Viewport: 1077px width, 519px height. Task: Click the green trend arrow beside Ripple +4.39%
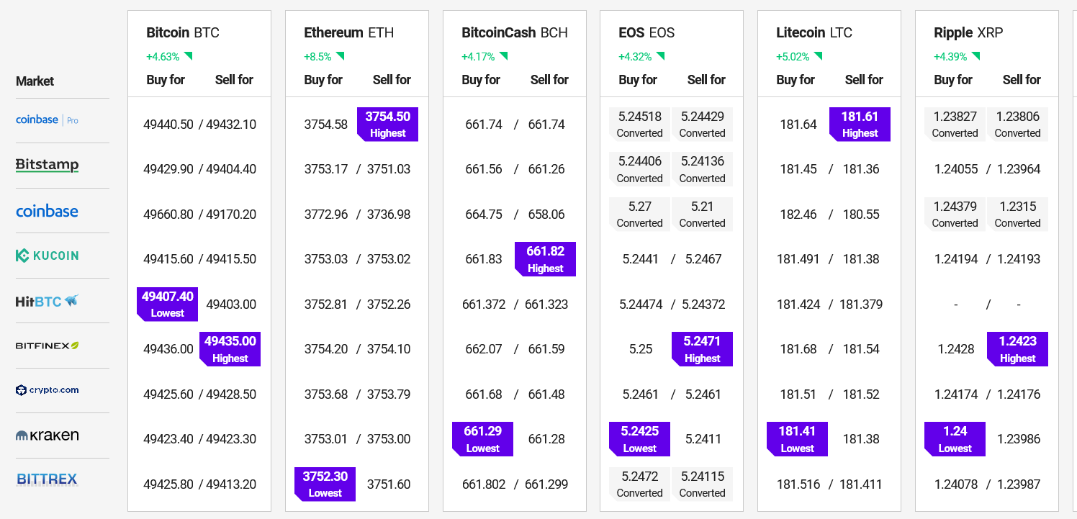click(975, 56)
